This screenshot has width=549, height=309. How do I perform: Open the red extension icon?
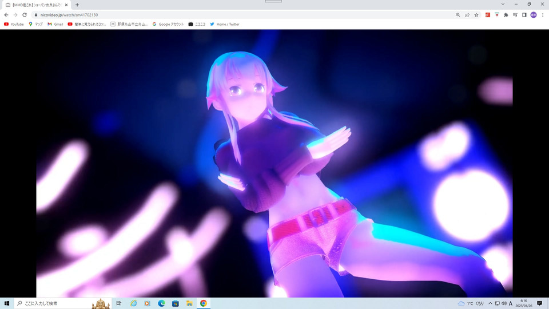pyautogui.click(x=488, y=15)
